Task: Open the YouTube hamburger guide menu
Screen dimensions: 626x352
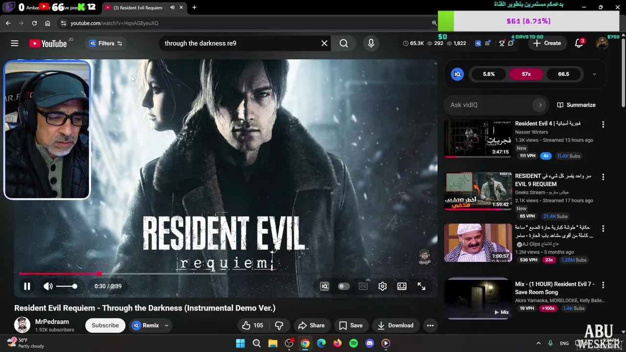Action: tap(15, 43)
